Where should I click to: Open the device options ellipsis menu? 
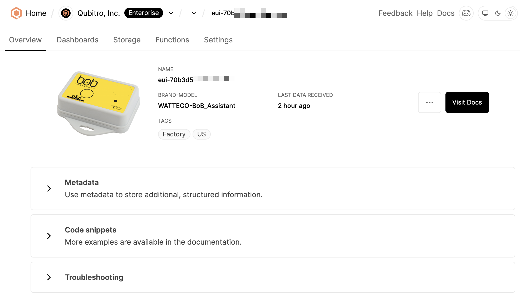click(429, 102)
